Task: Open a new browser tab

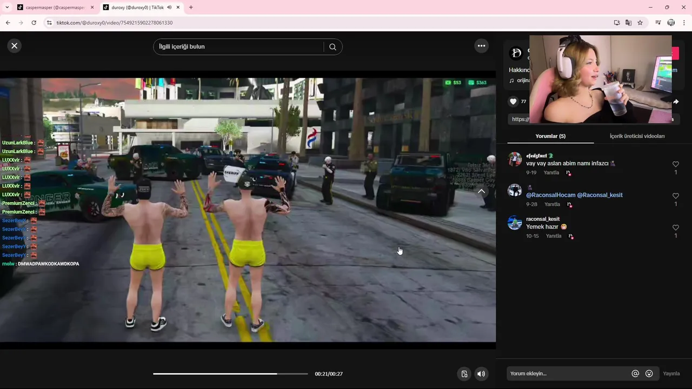Action: [x=191, y=8]
